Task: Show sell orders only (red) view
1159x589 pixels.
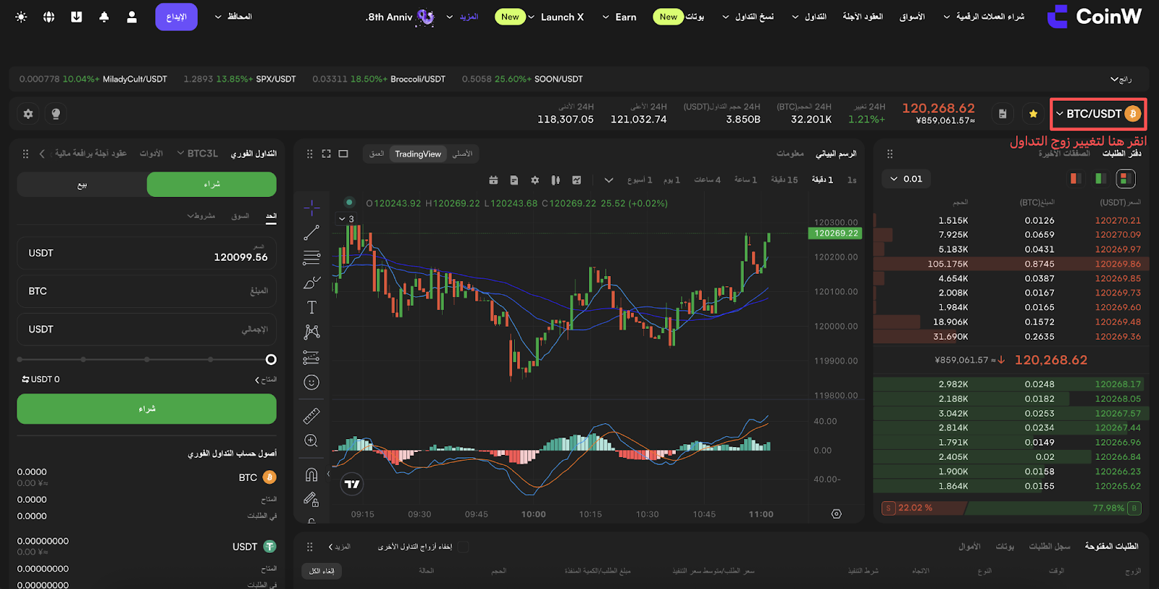Action: (x=1076, y=178)
